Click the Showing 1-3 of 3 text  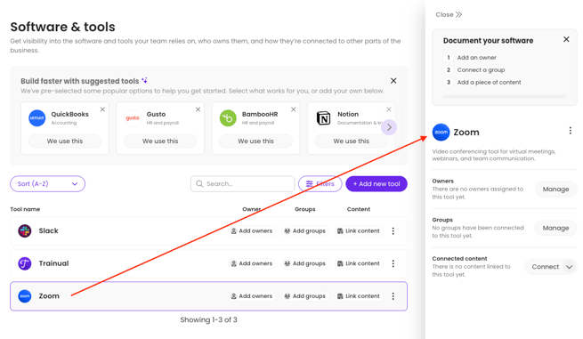pyautogui.click(x=208, y=319)
